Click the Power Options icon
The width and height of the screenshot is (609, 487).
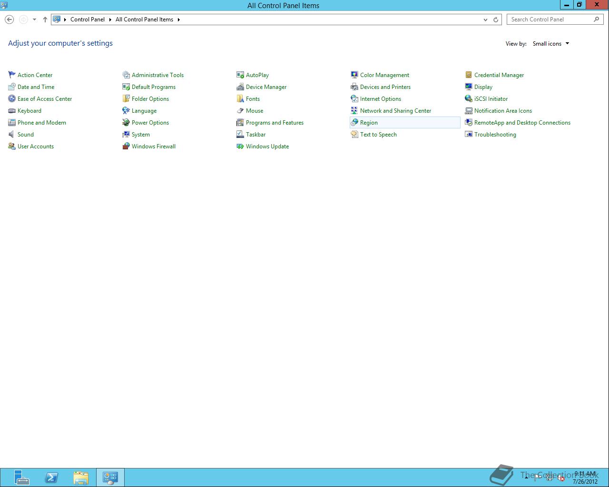(x=126, y=122)
